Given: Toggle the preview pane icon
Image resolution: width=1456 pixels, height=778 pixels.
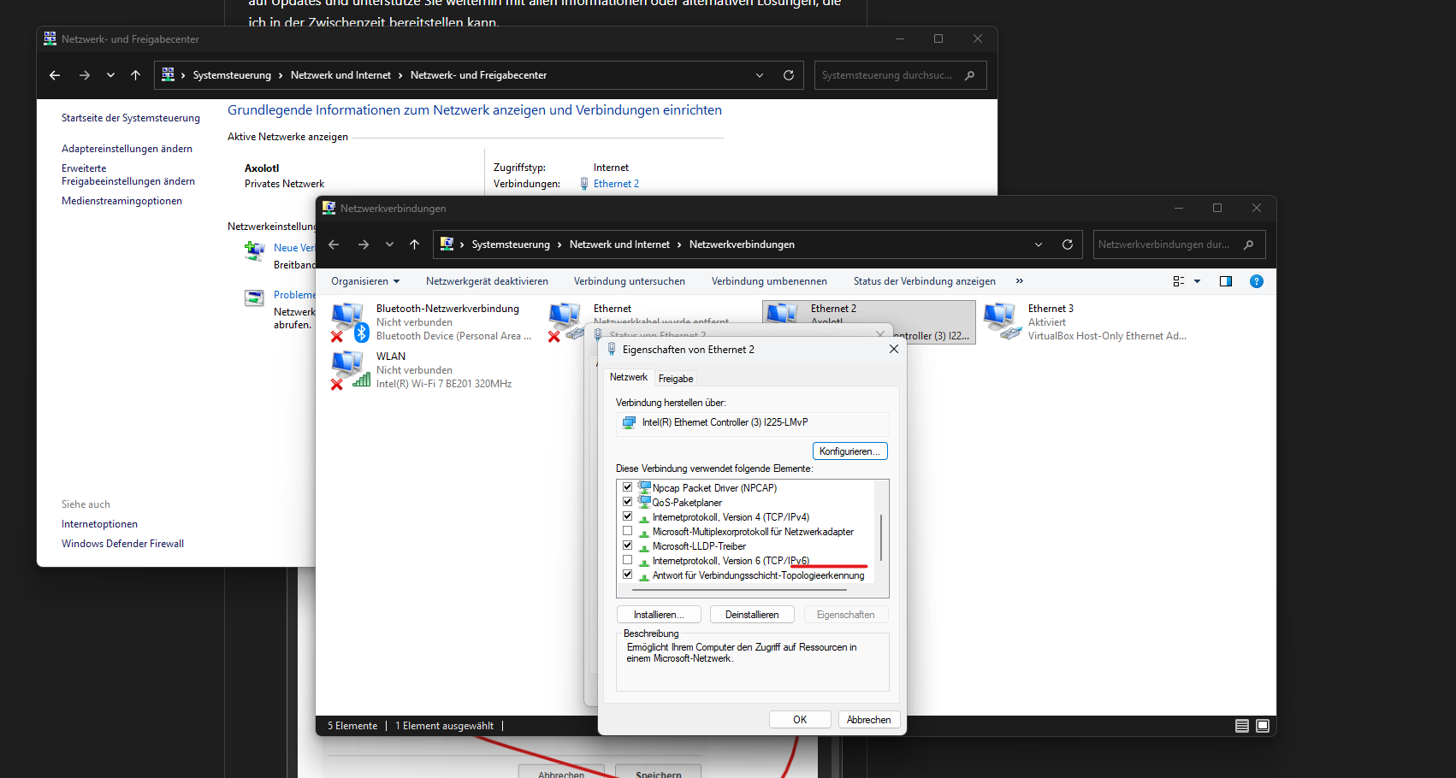Looking at the screenshot, I should point(1225,281).
